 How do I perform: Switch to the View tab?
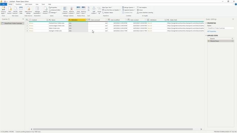37,4
